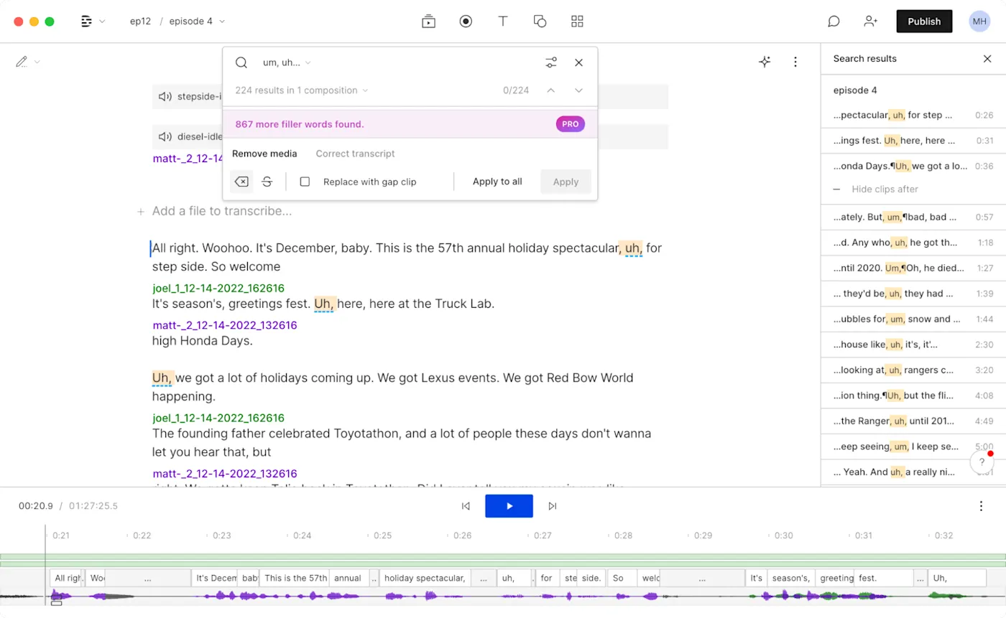Expand the results in 1 composition dropdown
This screenshot has width=1006, height=618.
coord(302,90)
